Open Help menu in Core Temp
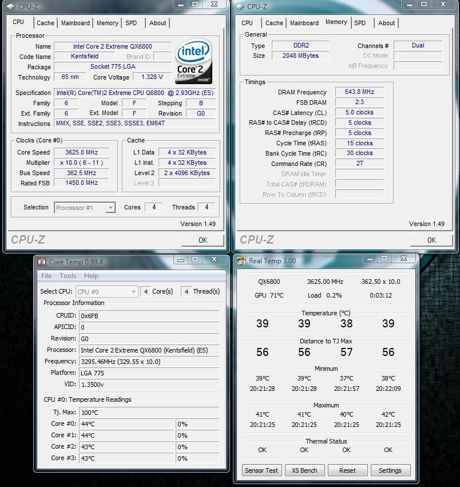460x487 pixels. coord(91,276)
